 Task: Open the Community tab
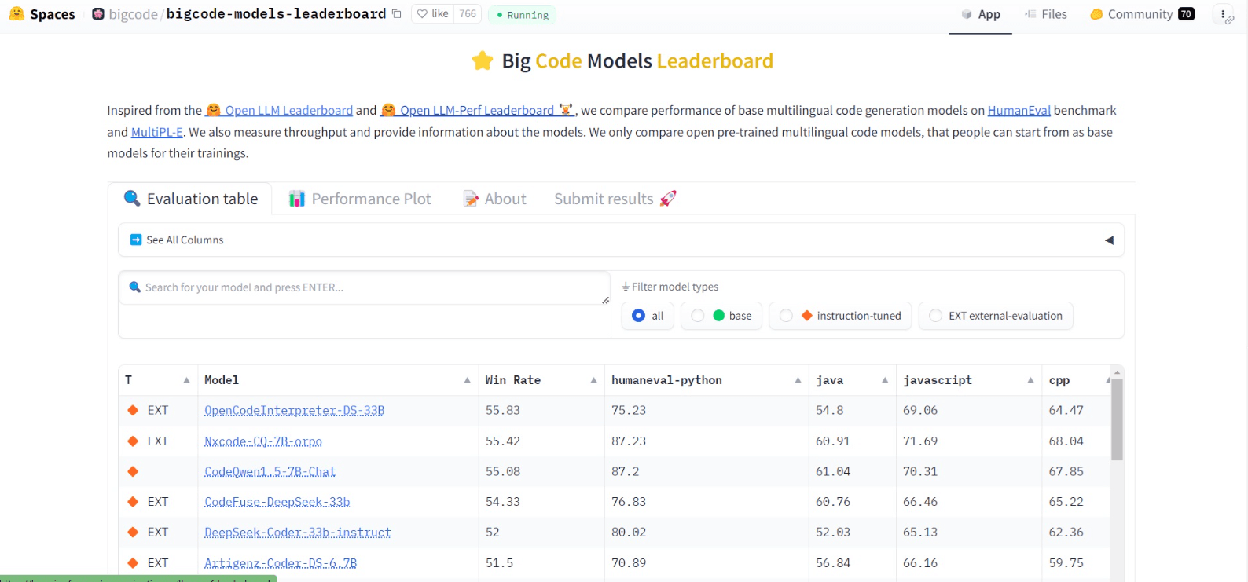point(1142,14)
